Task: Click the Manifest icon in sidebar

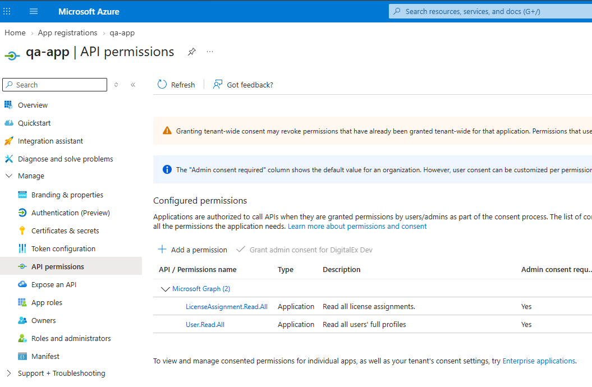Action: pos(22,356)
